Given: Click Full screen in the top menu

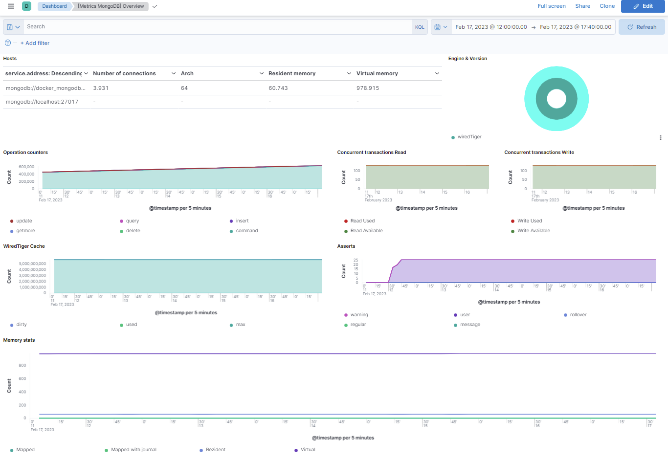Looking at the screenshot, I should (552, 6).
